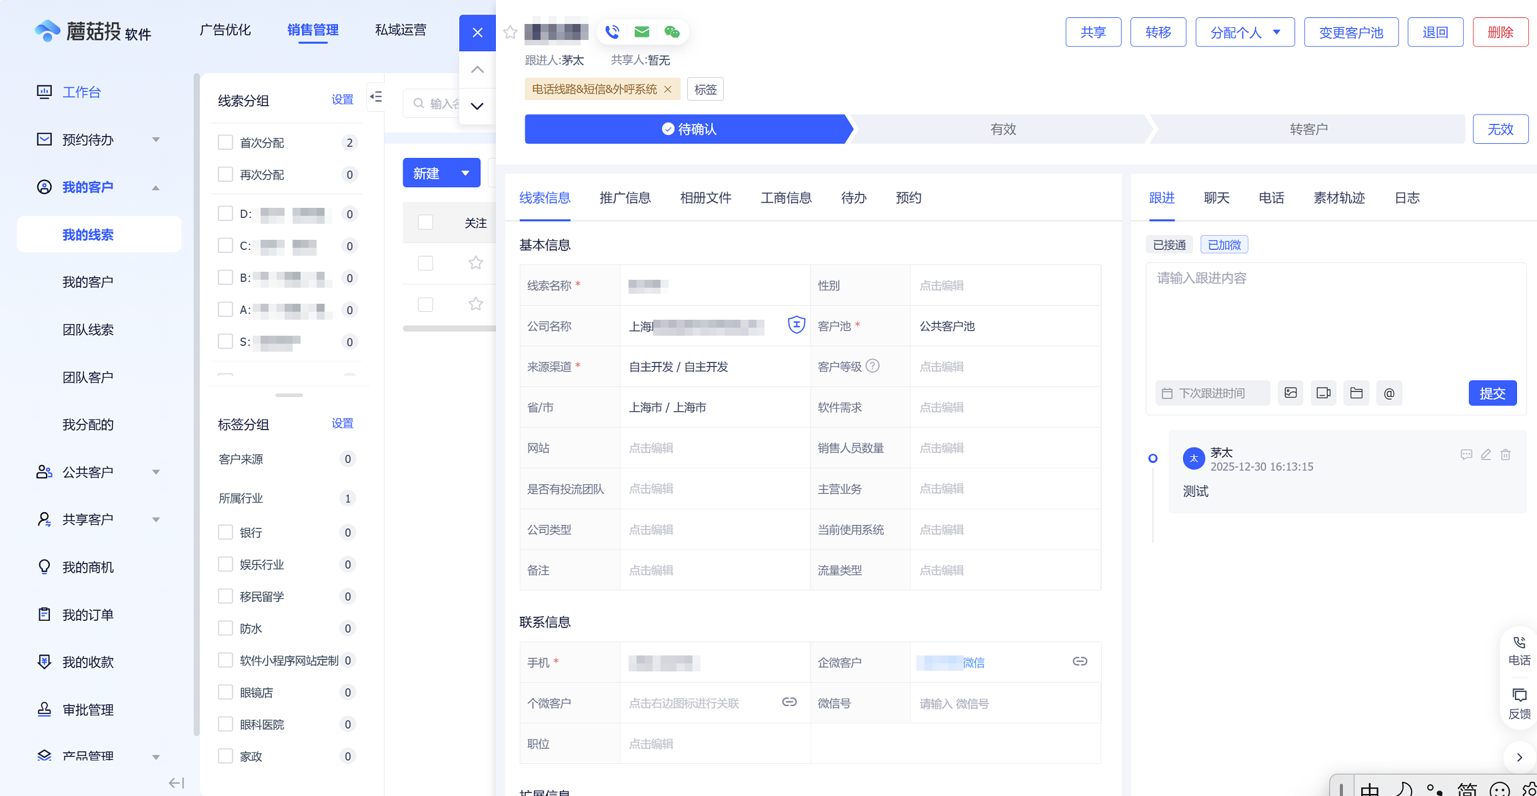Click the 有效 stage in the progress bar
Viewport: 1537px width, 796px height.
pos(1002,129)
